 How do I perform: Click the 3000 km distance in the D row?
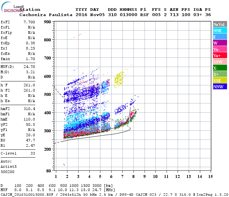[97, 186]
